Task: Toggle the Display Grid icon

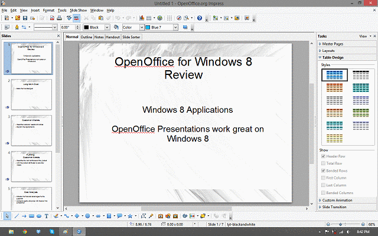Action: coord(170,18)
